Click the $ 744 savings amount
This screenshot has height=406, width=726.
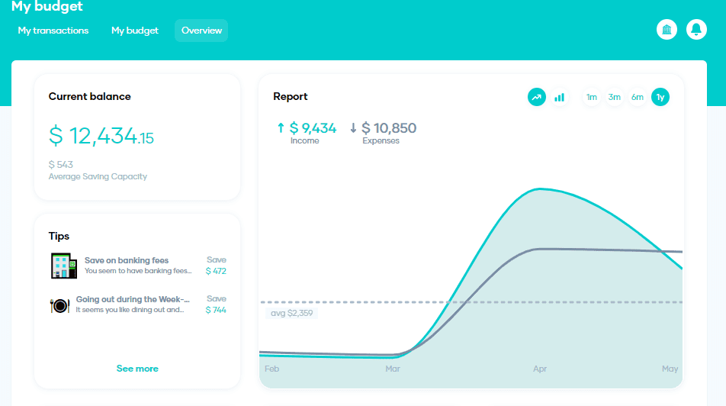(x=216, y=310)
